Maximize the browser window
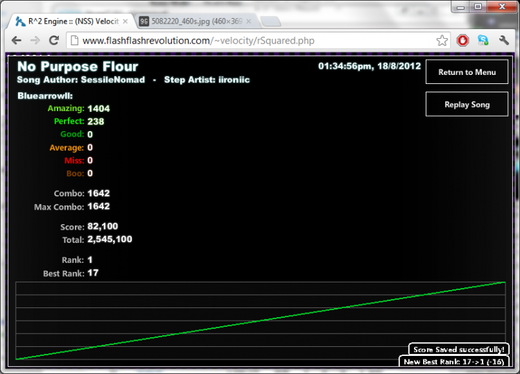Screen dimensions: 520x374 (478, 6)
